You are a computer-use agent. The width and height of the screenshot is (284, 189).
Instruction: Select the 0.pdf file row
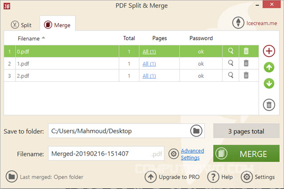click(131, 52)
